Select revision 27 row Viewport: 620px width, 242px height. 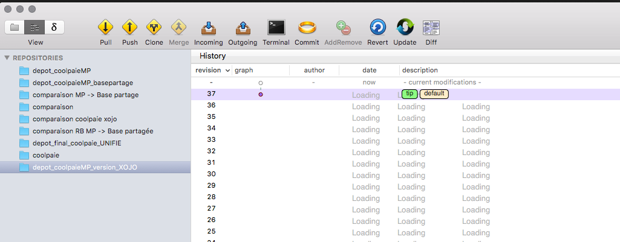pos(405,209)
